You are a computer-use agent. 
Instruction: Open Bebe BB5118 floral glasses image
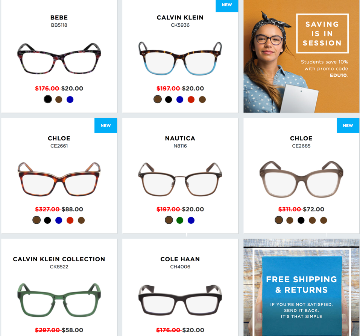coord(59,59)
